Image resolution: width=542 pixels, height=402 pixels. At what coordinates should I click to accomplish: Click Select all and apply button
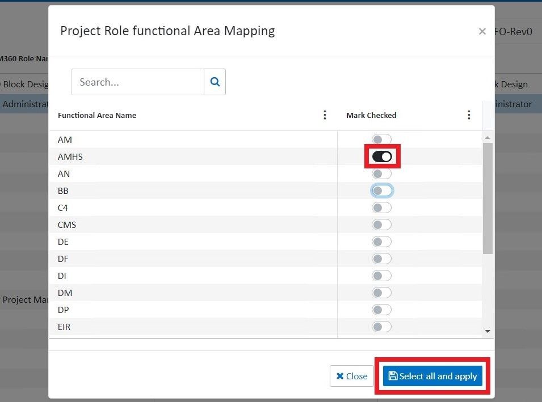click(432, 376)
